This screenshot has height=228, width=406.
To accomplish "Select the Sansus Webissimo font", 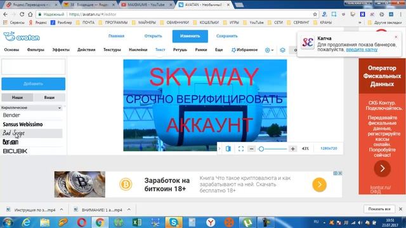I will coord(32,124).
